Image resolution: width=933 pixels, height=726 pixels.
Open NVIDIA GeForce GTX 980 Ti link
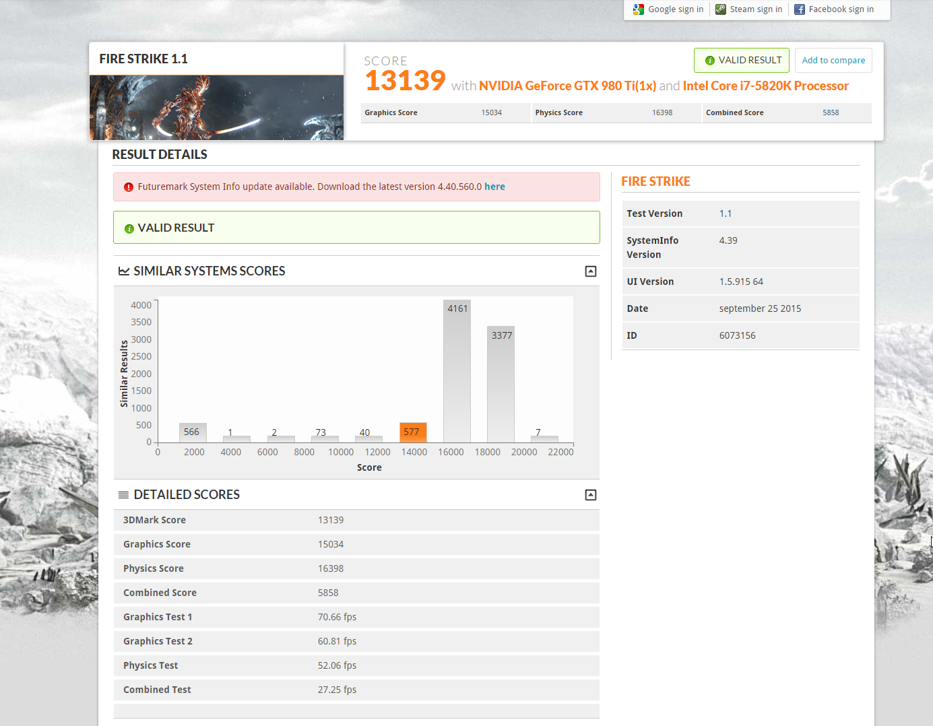(567, 86)
